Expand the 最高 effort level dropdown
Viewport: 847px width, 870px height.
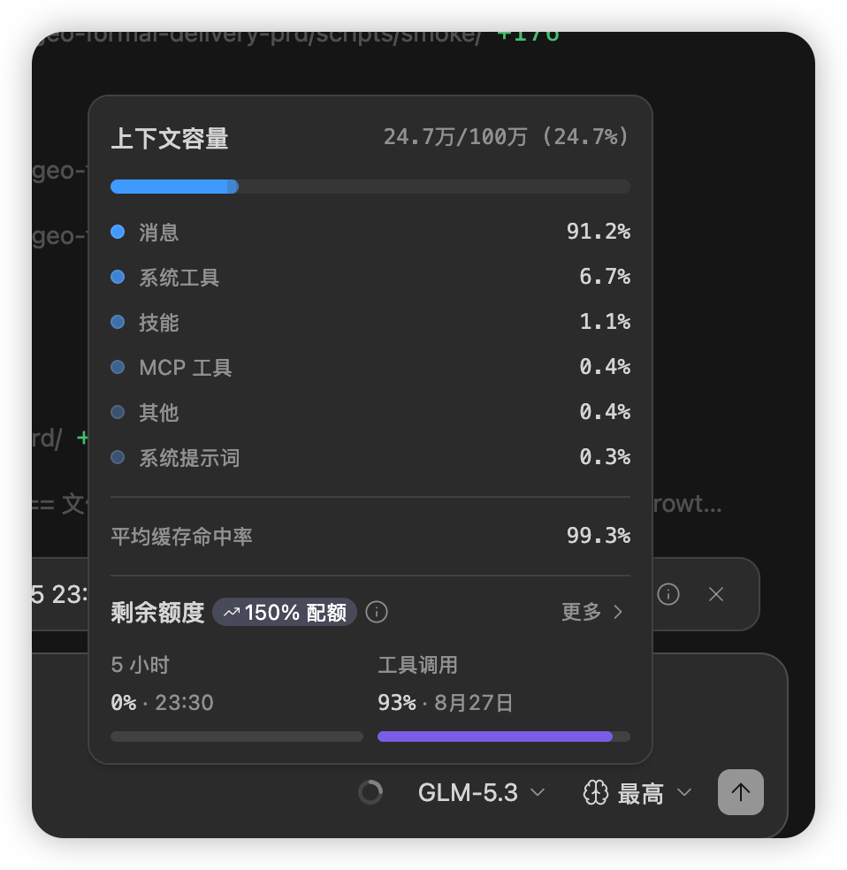click(x=654, y=793)
